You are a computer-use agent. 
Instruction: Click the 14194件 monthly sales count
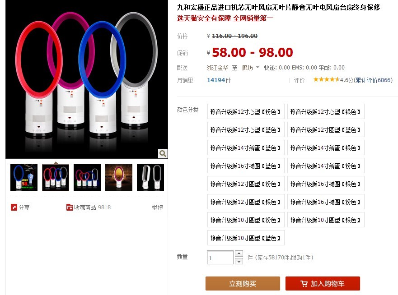219,80
